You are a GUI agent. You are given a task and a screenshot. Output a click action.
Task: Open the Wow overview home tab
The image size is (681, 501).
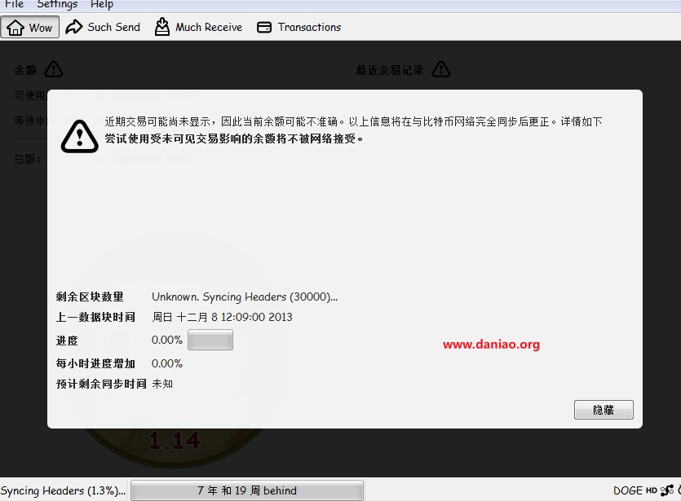pos(30,27)
